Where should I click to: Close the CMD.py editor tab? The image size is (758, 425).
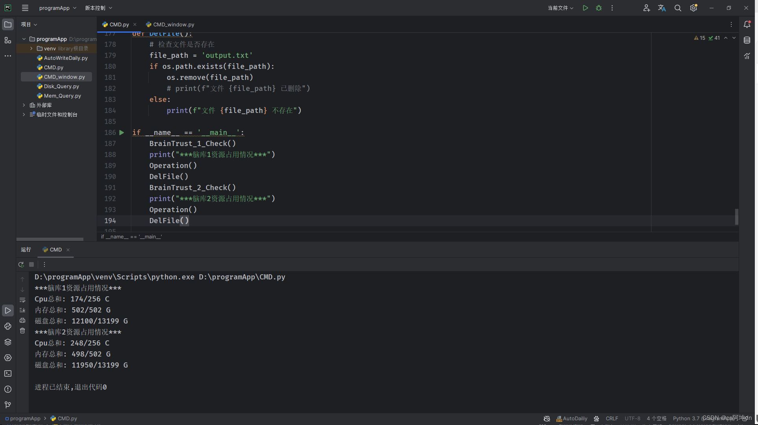(x=135, y=24)
